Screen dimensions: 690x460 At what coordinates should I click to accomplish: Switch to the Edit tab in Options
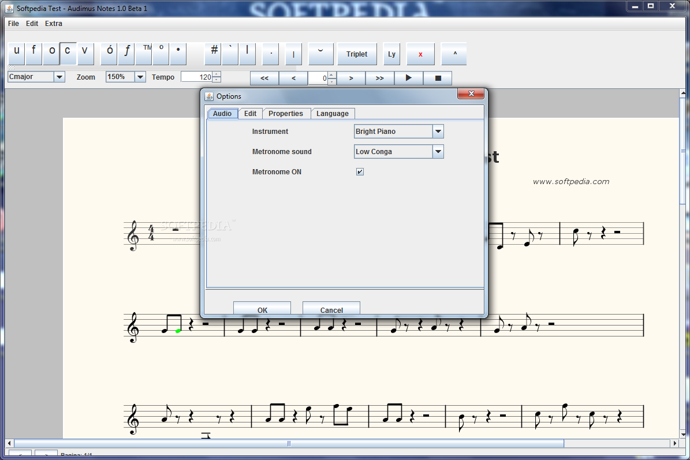click(x=251, y=114)
